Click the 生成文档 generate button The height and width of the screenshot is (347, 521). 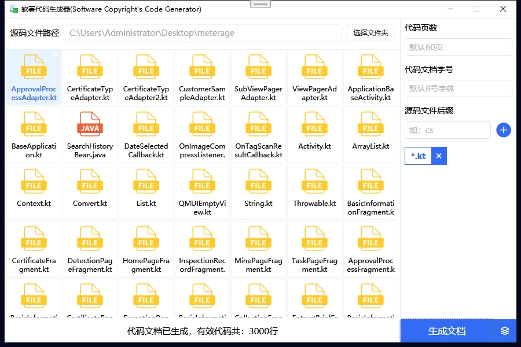pyautogui.click(x=446, y=331)
